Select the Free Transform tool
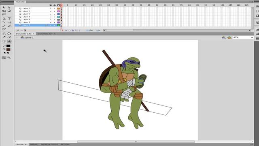This screenshot has height=146, width=259. click(x=4, y=11)
